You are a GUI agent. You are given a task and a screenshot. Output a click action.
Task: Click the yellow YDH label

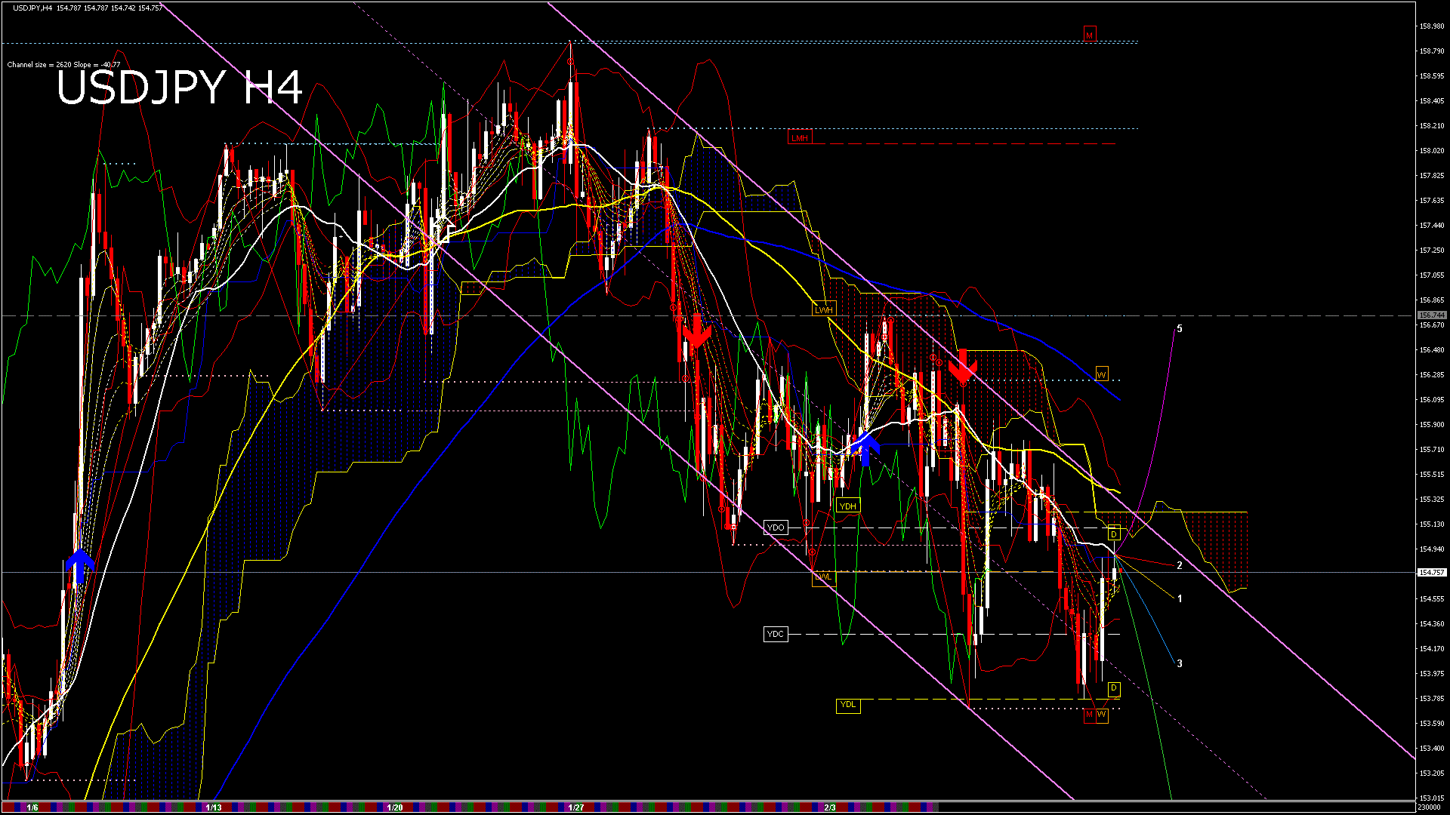[x=848, y=506]
